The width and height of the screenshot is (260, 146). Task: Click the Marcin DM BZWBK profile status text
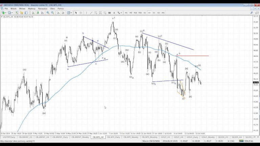click(151, 141)
